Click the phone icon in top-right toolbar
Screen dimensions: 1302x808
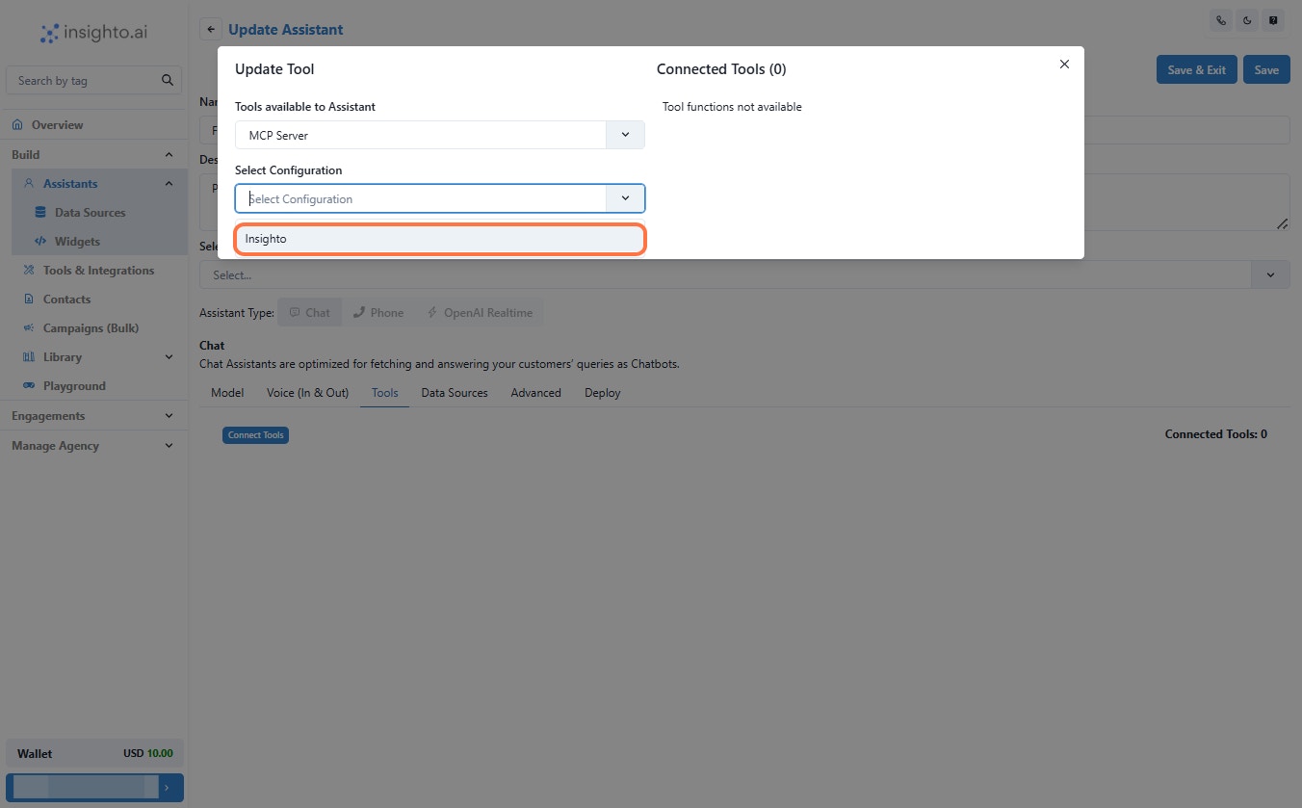point(1221,20)
